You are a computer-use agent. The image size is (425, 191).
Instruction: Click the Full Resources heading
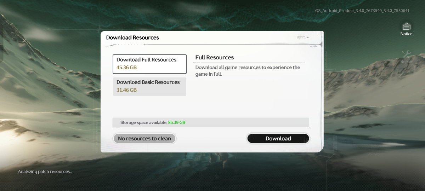click(x=215, y=57)
